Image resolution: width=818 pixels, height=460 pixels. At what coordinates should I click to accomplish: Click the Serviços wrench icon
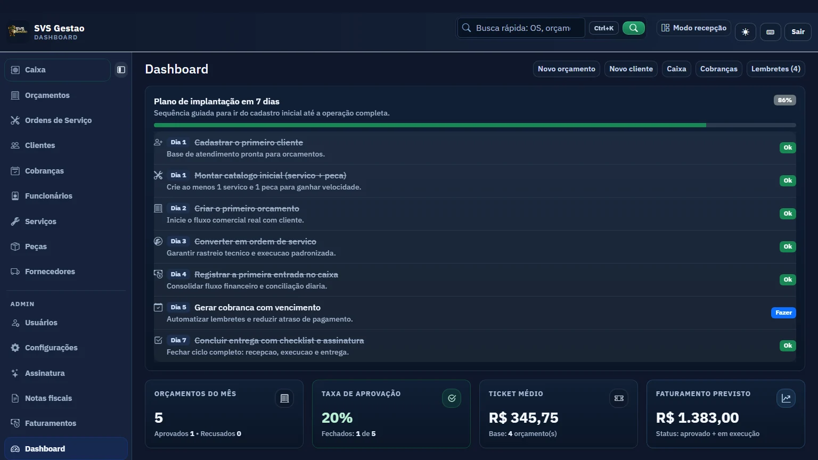click(x=15, y=221)
